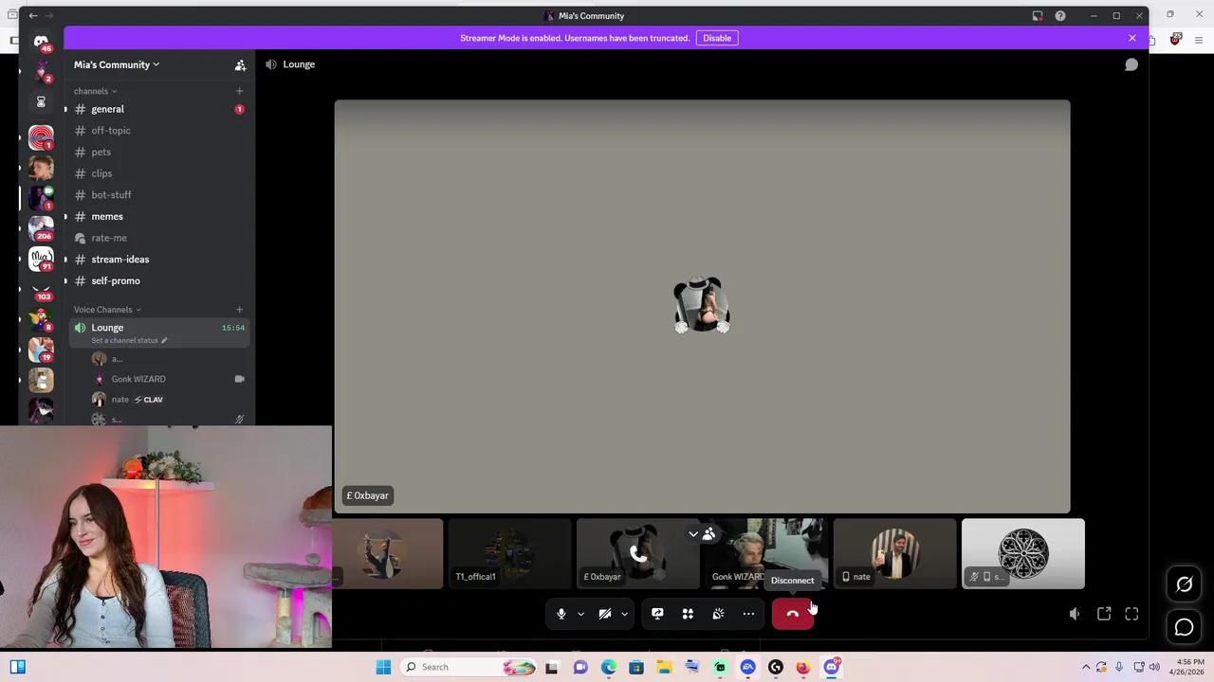Open the stream-ideas channel

157,260
